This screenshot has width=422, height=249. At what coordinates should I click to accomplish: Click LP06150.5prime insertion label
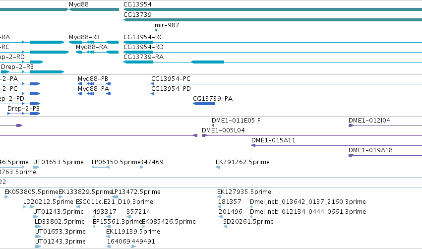click(116, 162)
